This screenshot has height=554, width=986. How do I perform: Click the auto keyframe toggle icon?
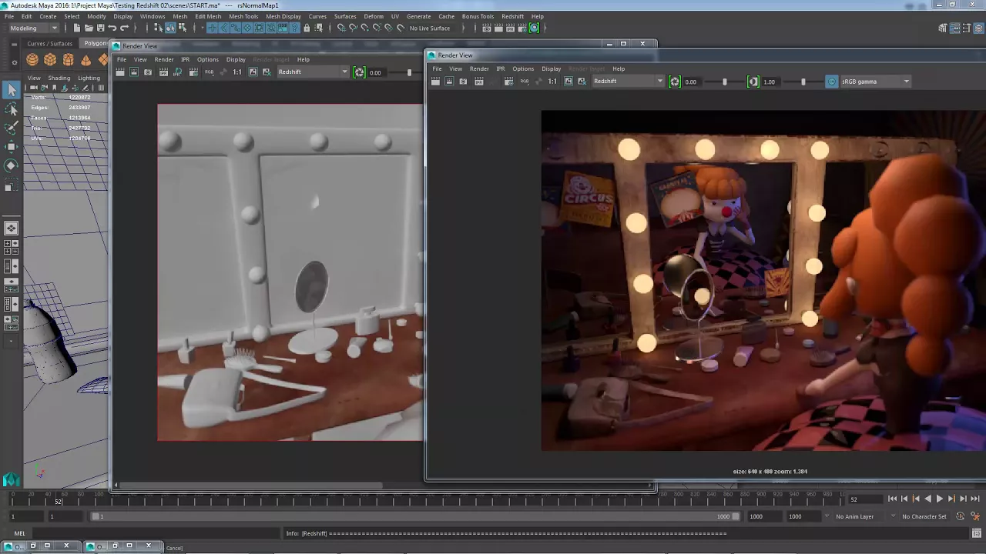961,516
